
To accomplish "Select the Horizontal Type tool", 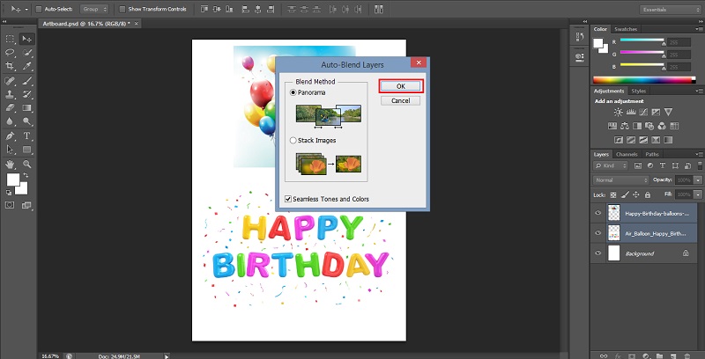I will [x=27, y=136].
